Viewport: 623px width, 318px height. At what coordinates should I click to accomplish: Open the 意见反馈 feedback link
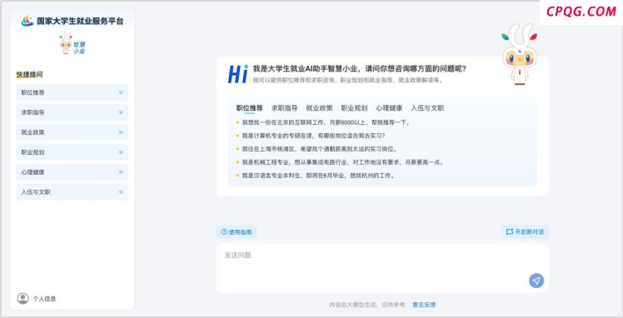[424, 305]
